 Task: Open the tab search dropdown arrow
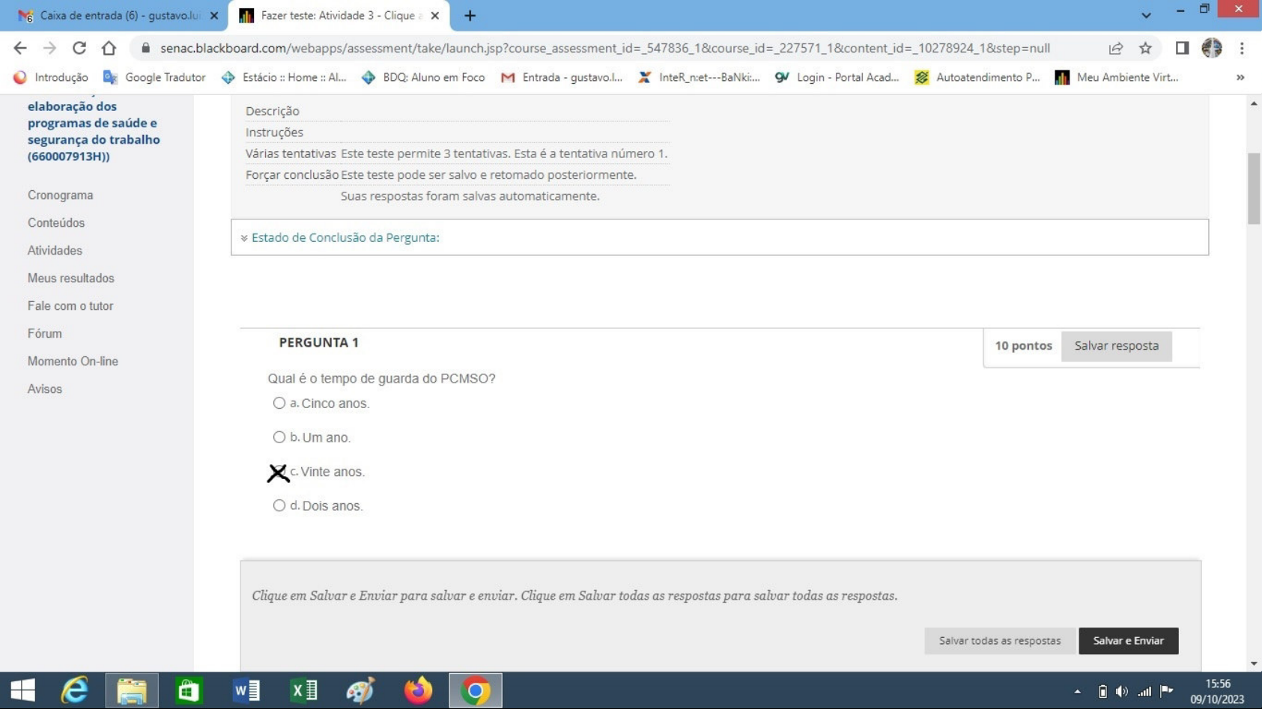pyautogui.click(x=1145, y=15)
